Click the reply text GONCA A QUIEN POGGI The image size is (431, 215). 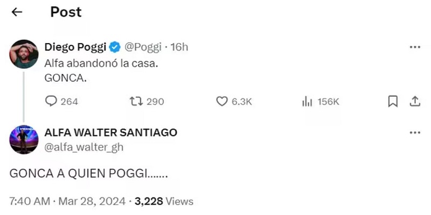tap(88, 175)
